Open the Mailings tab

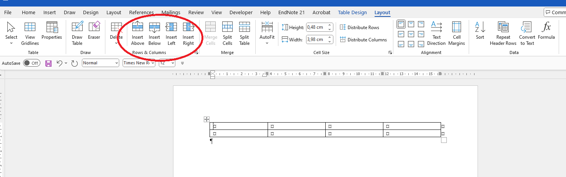point(171,12)
